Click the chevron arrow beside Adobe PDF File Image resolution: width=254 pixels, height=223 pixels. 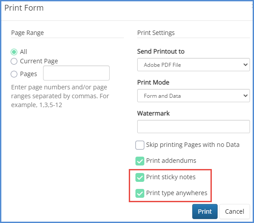coord(246,65)
